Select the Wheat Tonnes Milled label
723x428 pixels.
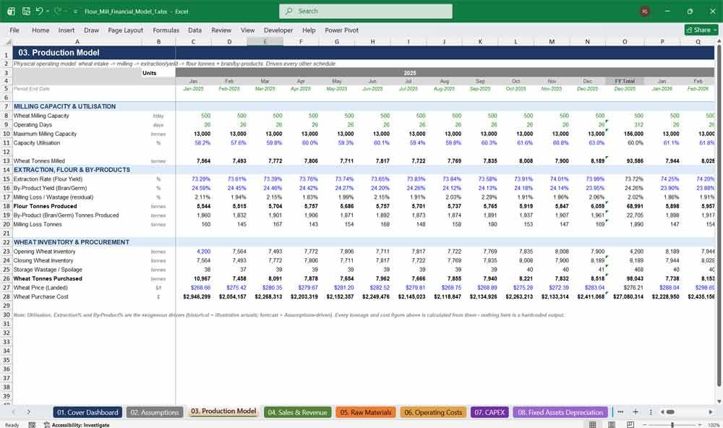point(39,161)
